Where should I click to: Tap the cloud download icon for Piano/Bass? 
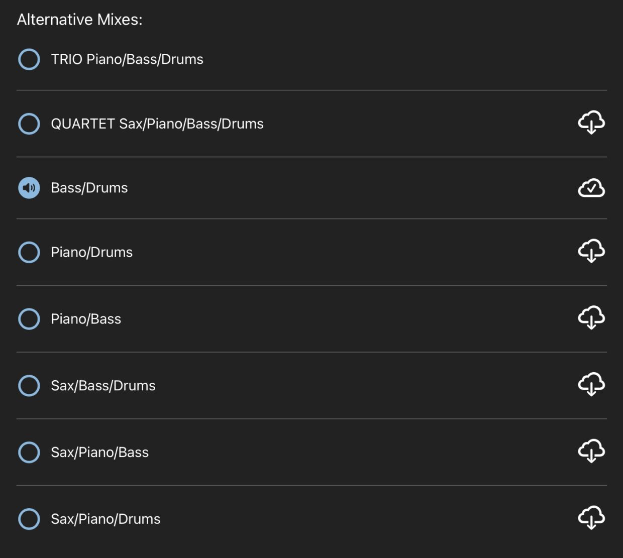point(591,318)
